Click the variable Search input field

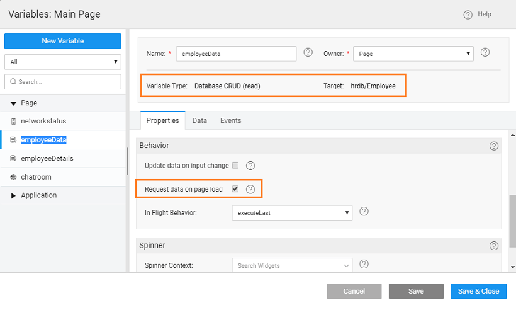coord(62,82)
